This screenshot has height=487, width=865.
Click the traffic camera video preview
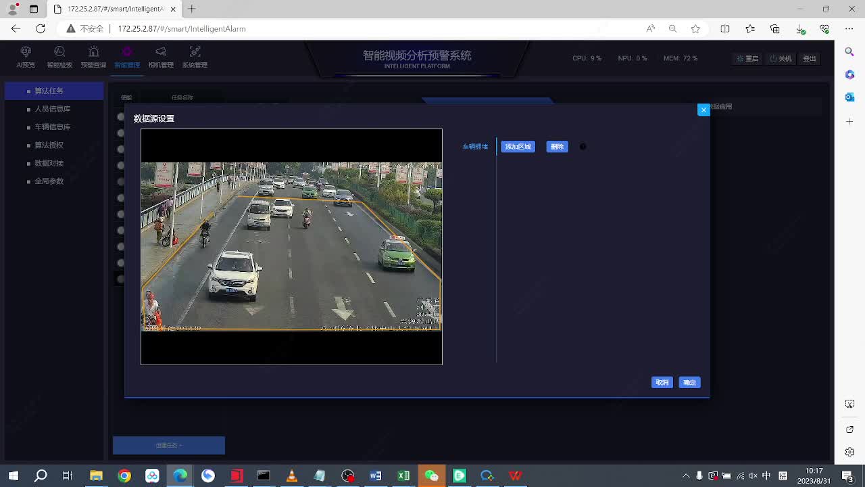coord(291,246)
